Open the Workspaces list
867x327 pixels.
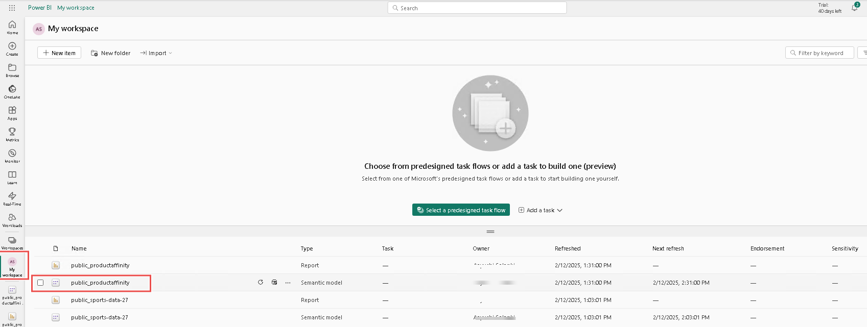[12, 243]
